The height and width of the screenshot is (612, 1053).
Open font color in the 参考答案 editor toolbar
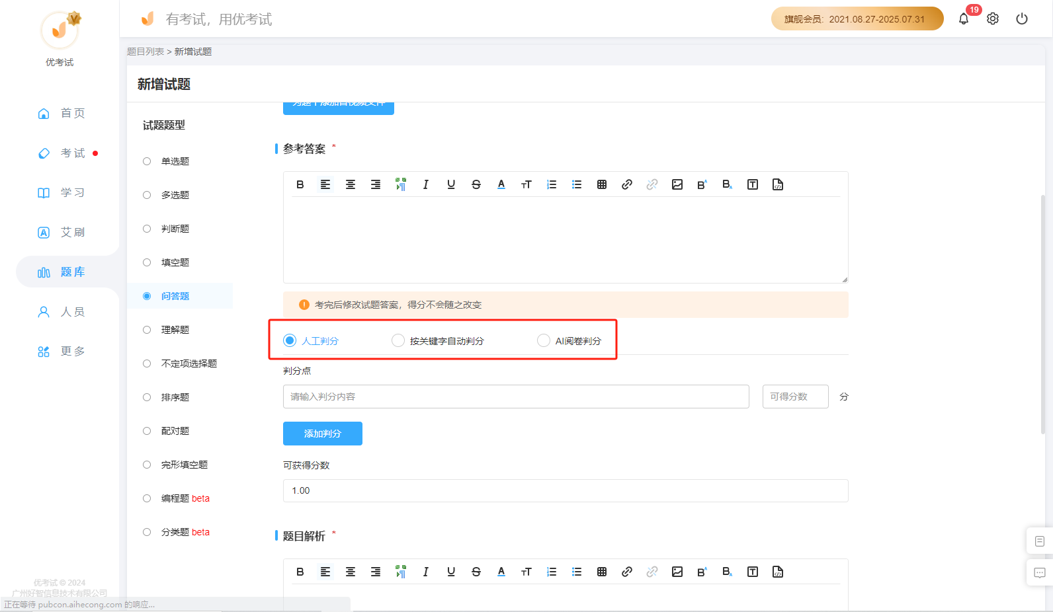(501, 184)
